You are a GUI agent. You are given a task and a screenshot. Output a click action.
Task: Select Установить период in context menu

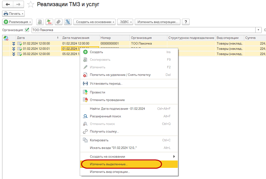[x=129, y=84]
